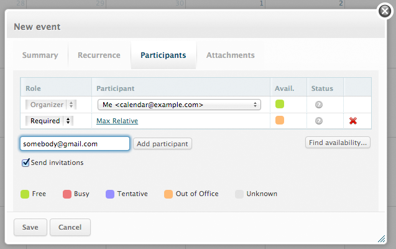Open the Required role dropdown
Screen dimensions: 396x249
[49, 121]
